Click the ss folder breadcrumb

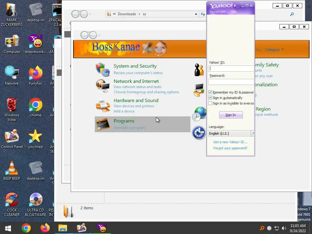coord(144,14)
